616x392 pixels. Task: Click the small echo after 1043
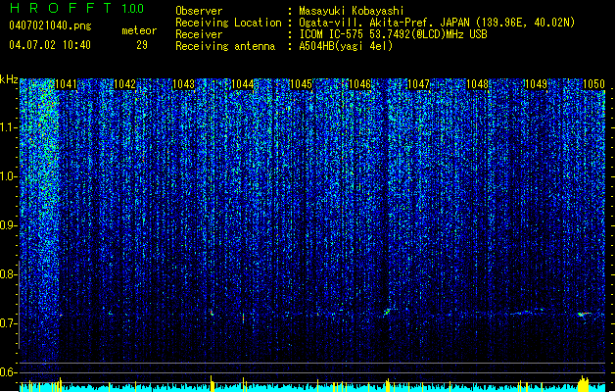(212, 313)
